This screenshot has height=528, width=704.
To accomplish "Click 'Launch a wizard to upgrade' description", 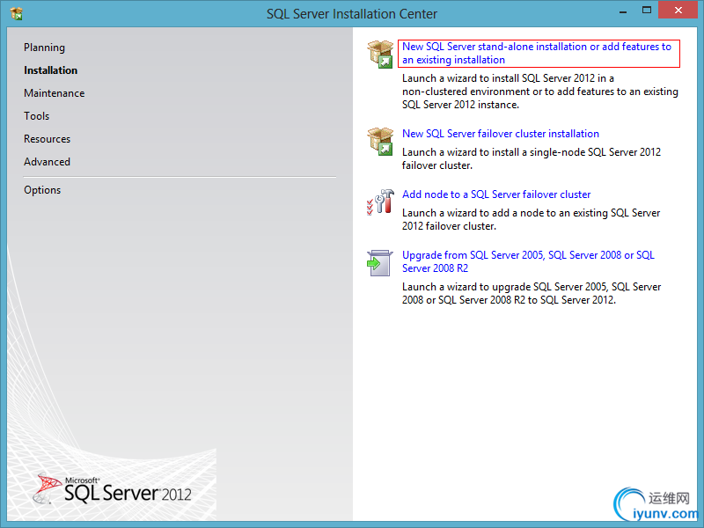I will point(532,294).
